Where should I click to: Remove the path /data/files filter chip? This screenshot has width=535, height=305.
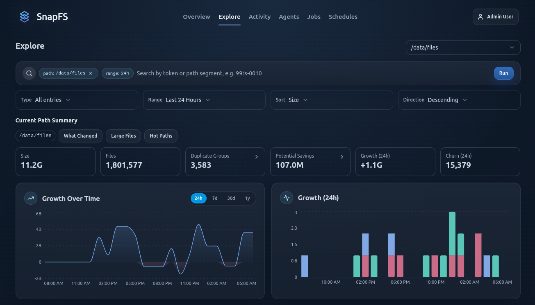tap(91, 73)
